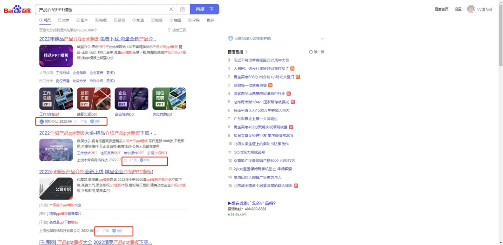Click the 述职汇报 PPT card image
Viewport: 503px width, 245px height.
pos(94,99)
